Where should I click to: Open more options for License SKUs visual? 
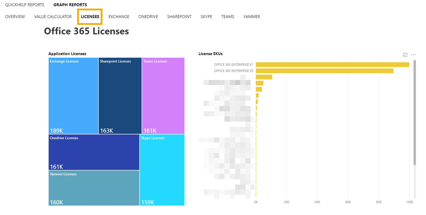[x=414, y=54]
